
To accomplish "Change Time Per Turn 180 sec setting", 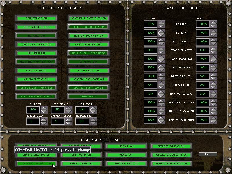I will [88, 88].
